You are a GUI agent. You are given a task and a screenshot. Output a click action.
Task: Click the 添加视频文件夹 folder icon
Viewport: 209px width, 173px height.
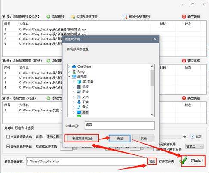73,17
